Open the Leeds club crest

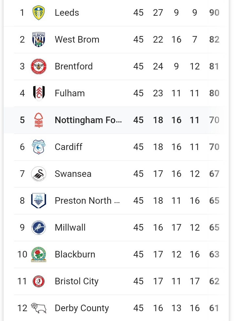[x=39, y=13]
